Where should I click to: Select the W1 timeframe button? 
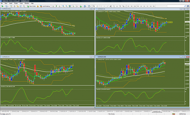coord(150,6)
